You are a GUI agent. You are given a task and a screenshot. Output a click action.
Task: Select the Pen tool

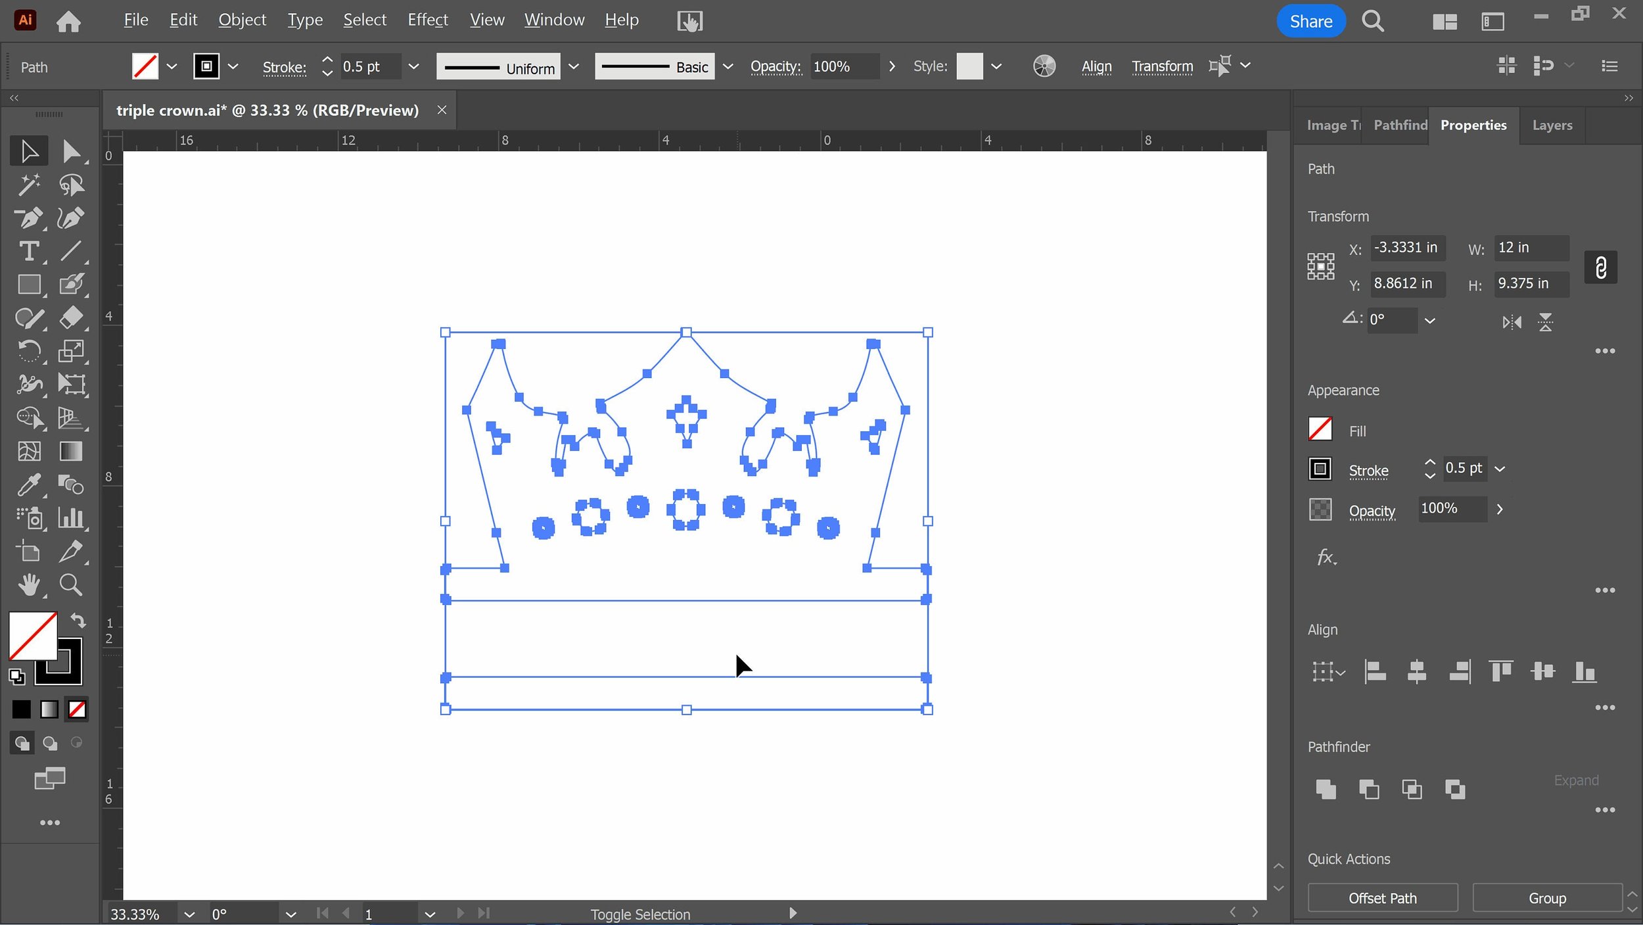[x=29, y=218]
